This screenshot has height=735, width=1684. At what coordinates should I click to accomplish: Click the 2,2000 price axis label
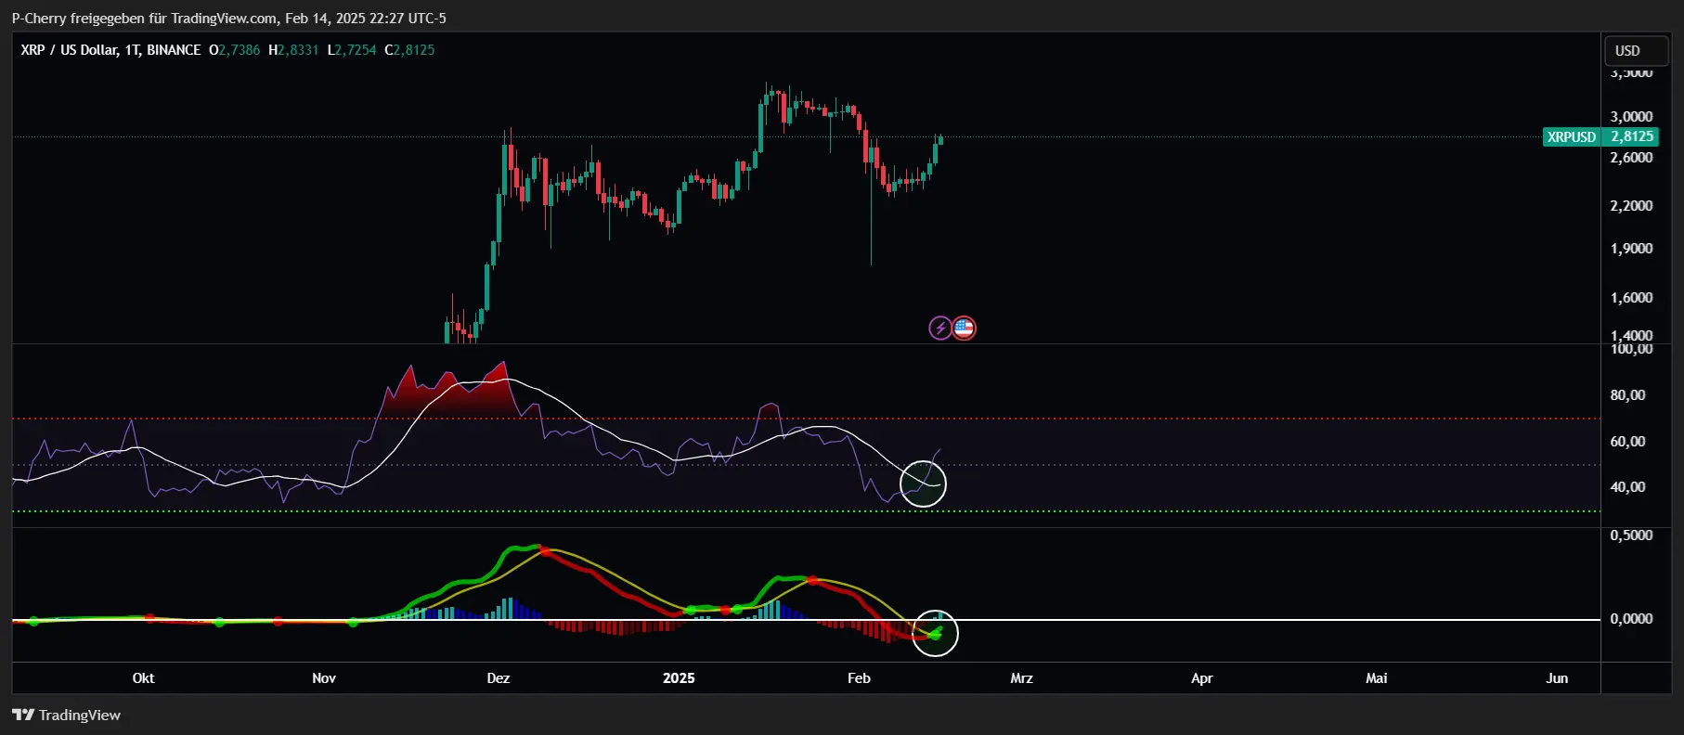[x=1631, y=206]
